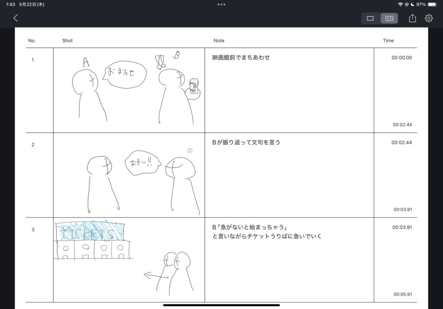Select end time 00:03.91 of shot 2
Image resolution: width=443 pixels, height=309 pixels.
pyautogui.click(x=403, y=210)
